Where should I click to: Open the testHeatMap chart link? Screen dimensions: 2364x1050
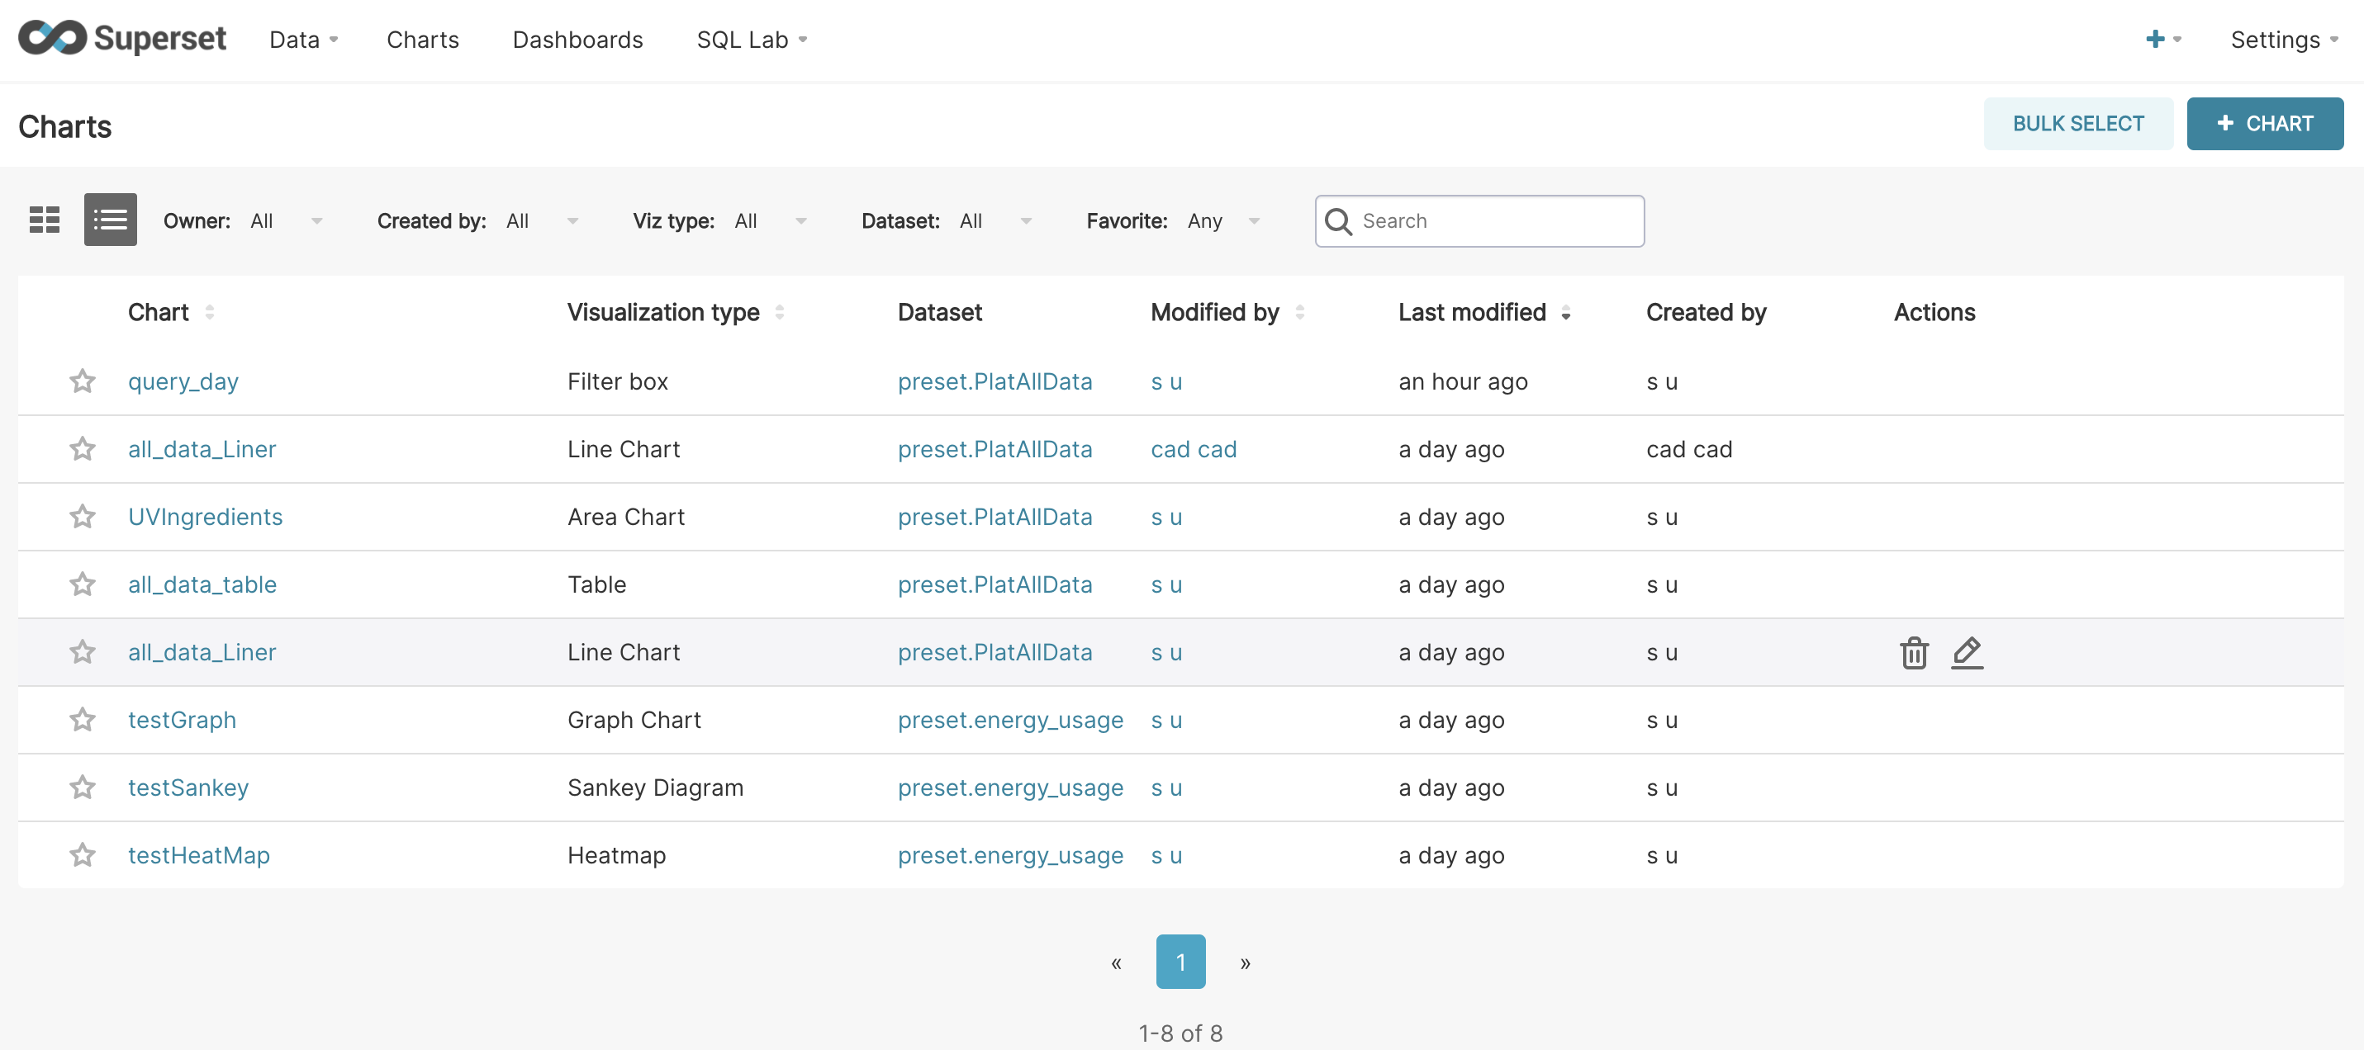click(198, 855)
